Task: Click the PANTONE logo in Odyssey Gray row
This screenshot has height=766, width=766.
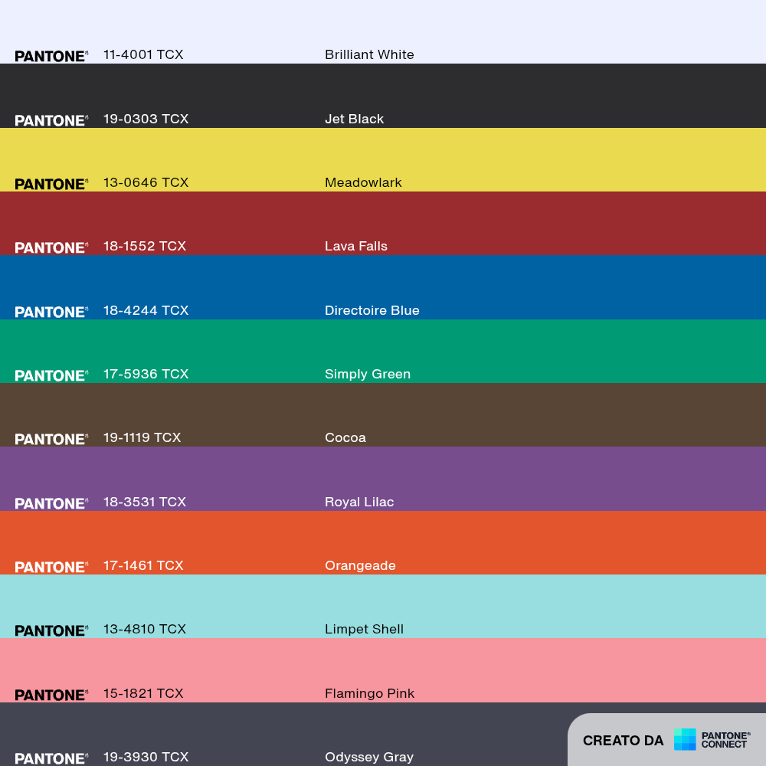Action: (52, 758)
